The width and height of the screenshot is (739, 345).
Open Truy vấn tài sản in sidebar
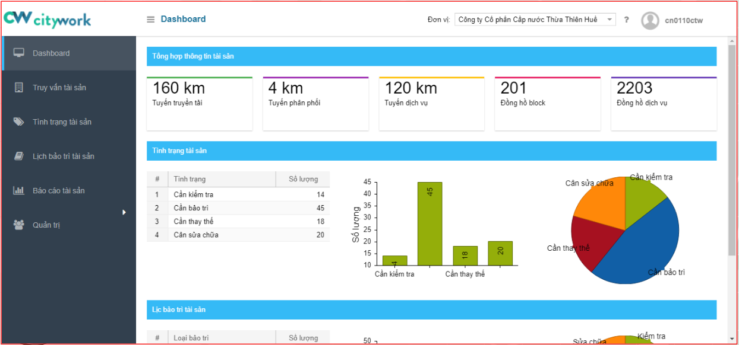pos(69,88)
